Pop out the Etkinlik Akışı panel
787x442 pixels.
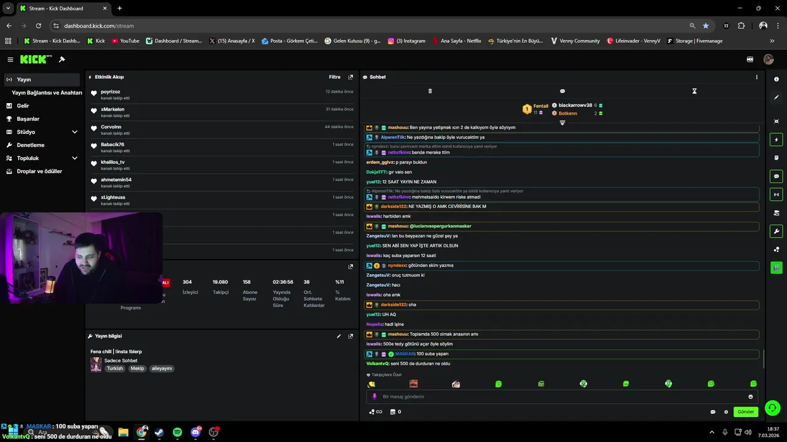(x=350, y=77)
